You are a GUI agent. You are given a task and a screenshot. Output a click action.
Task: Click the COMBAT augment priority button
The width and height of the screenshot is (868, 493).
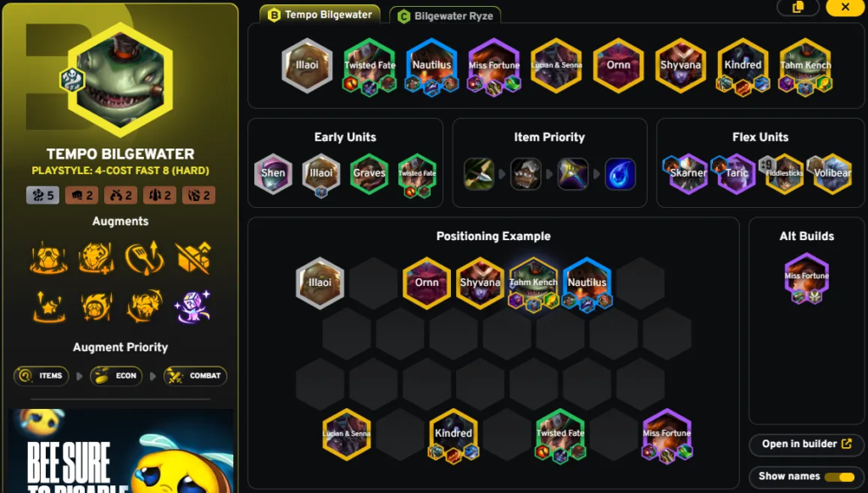[x=196, y=376]
